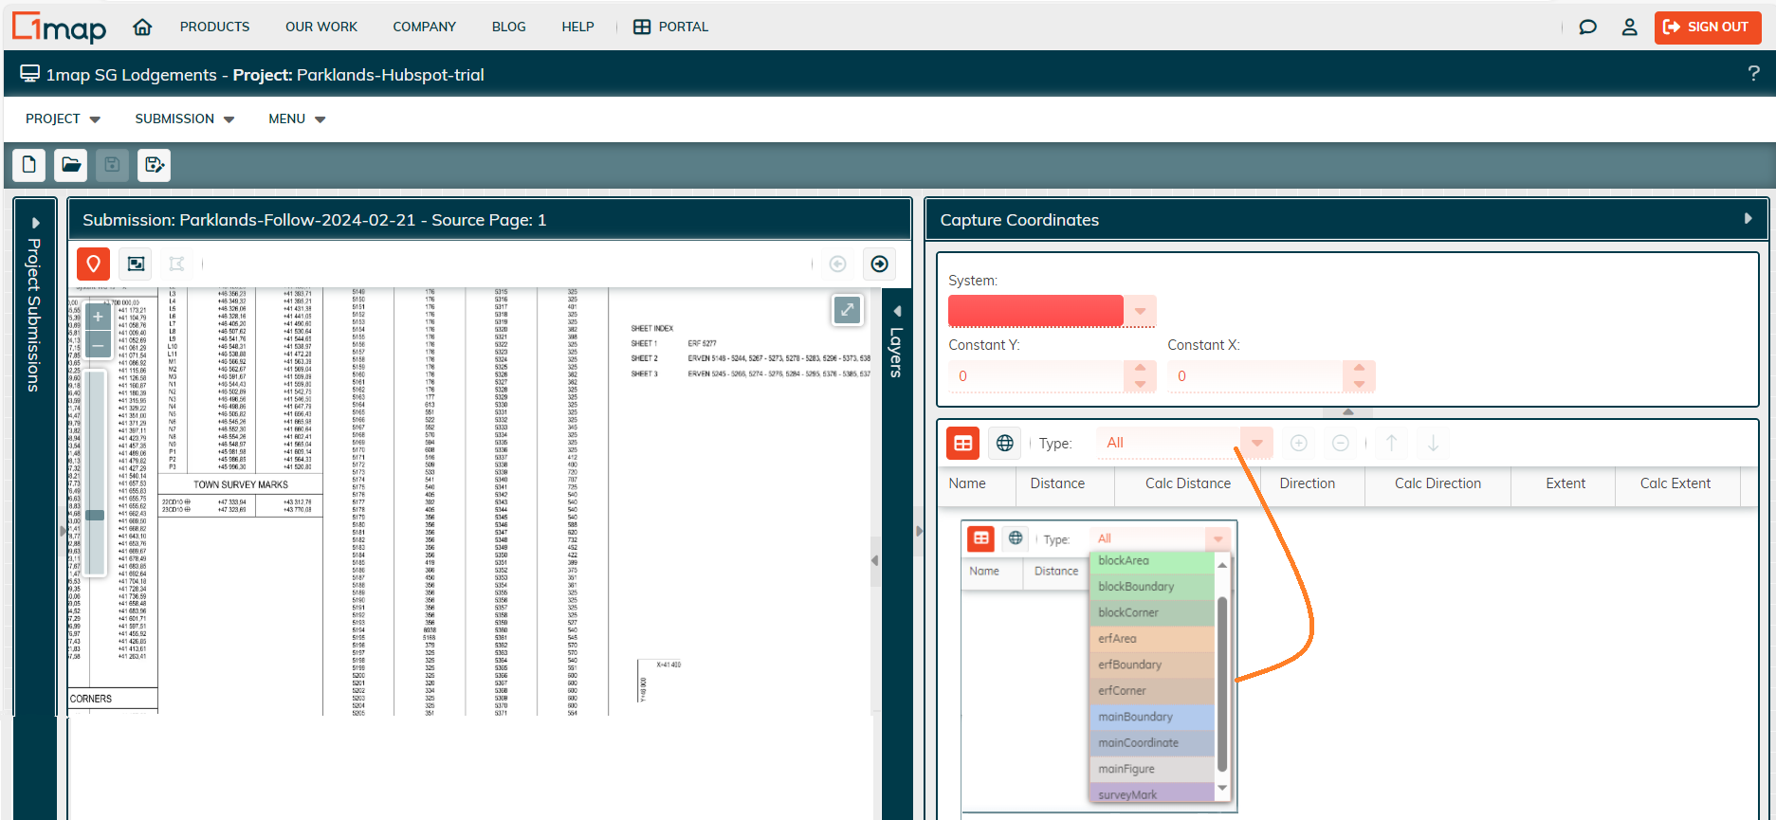
Task: Open the COMPANY link
Action: tap(425, 27)
